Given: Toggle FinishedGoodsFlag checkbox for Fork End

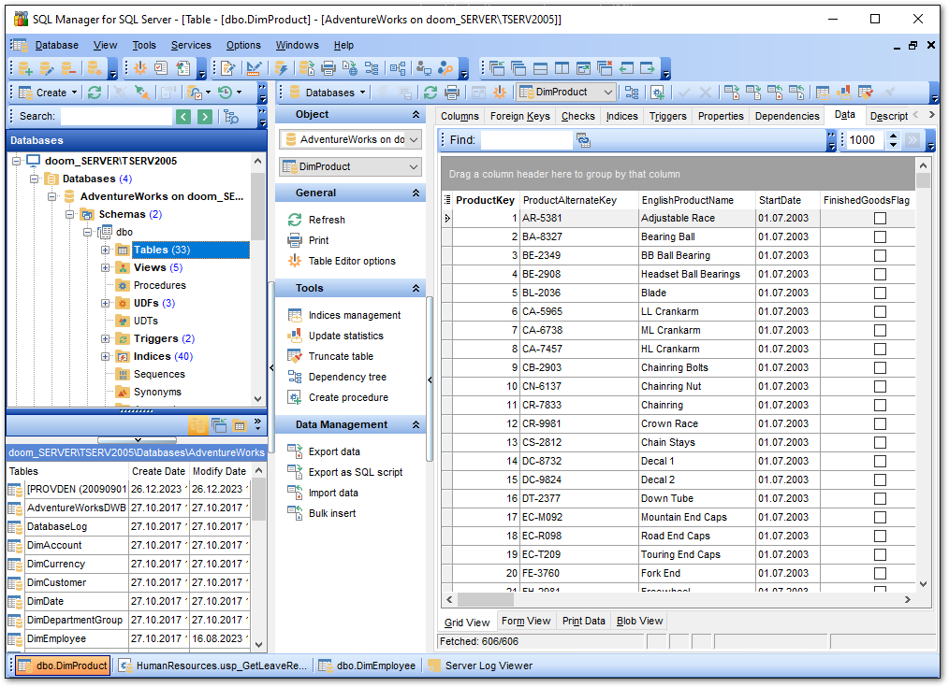Looking at the screenshot, I should coord(880,573).
